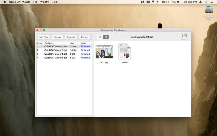217x136 pixels.
Task: Click Finished state of QuickDATViewer2.dat
Action: click(x=85, y=50)
